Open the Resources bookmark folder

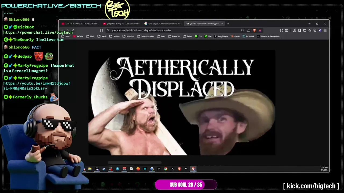click(128, 36)
